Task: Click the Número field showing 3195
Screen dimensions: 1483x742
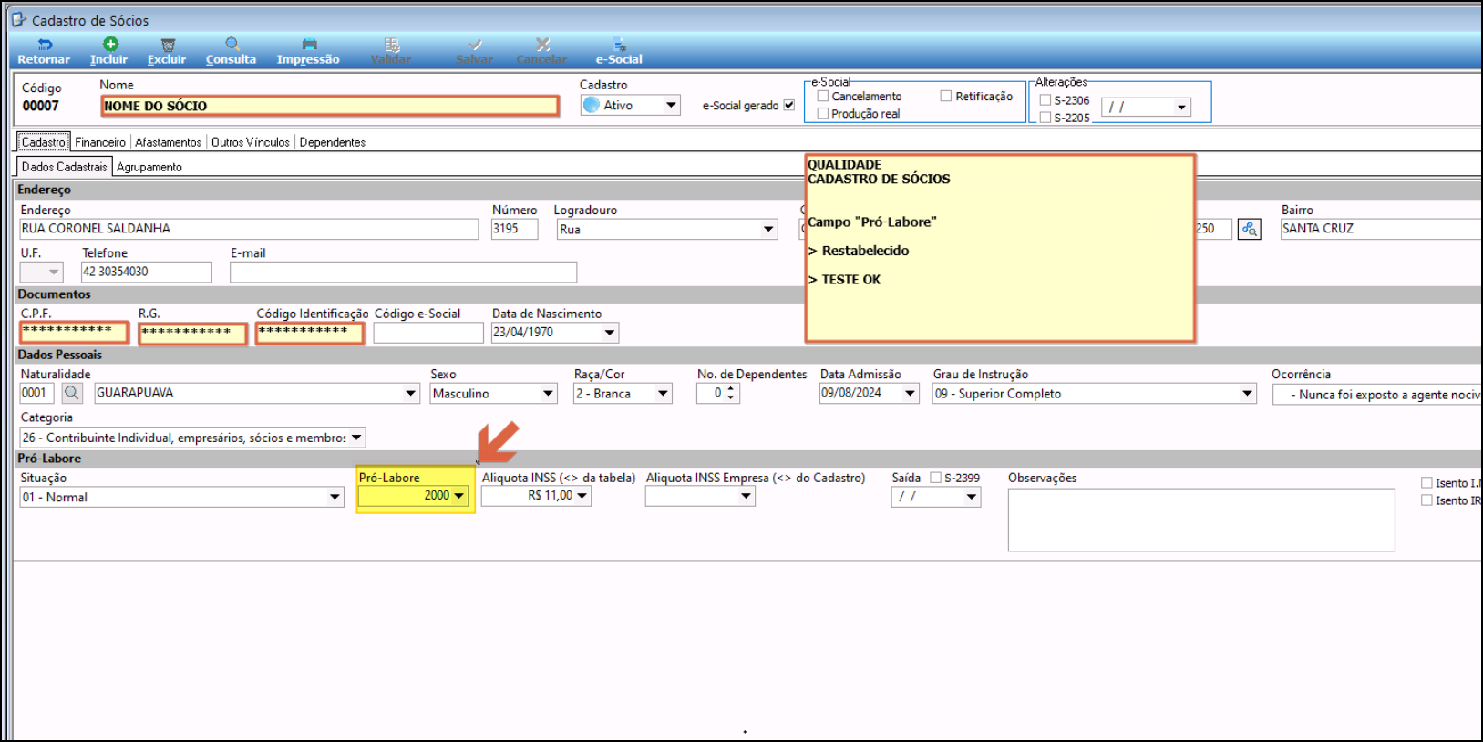Action: pyautogui.click(x=514, y=229)
